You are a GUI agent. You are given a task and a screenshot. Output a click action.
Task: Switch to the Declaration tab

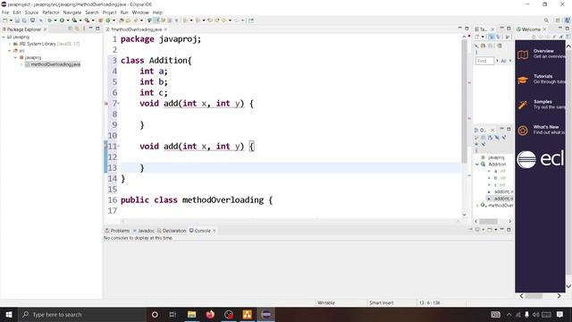172,231
